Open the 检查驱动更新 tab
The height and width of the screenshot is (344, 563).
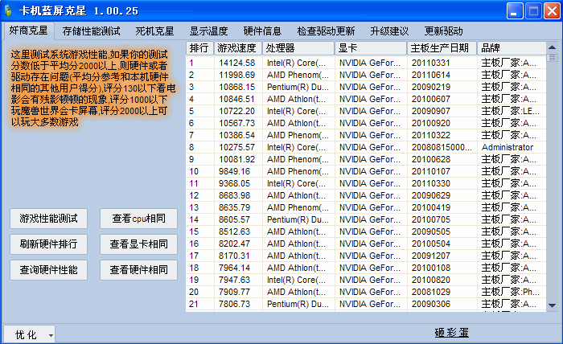[326, 31]
